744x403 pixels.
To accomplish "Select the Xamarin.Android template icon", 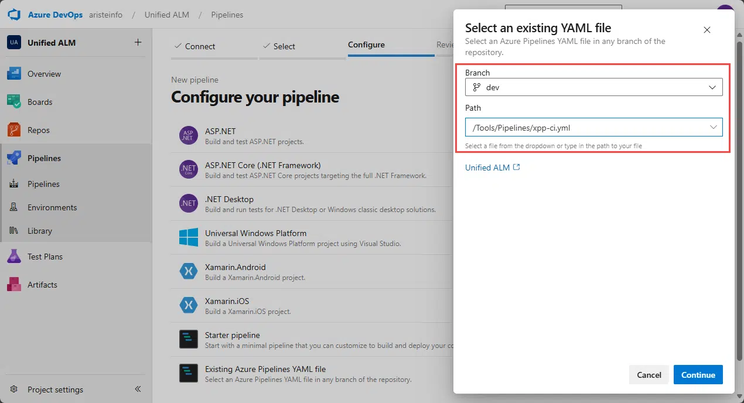I will [x=188, y=271].
